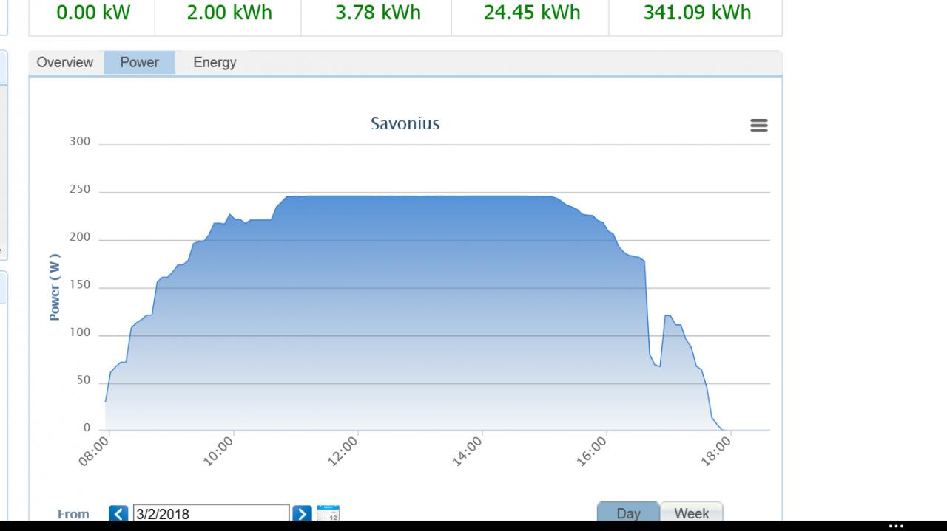
Task: Open the chart context menu hamburger icon
Action: coord(758,126)
